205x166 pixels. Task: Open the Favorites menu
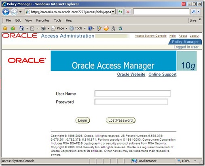pos(43,21)
